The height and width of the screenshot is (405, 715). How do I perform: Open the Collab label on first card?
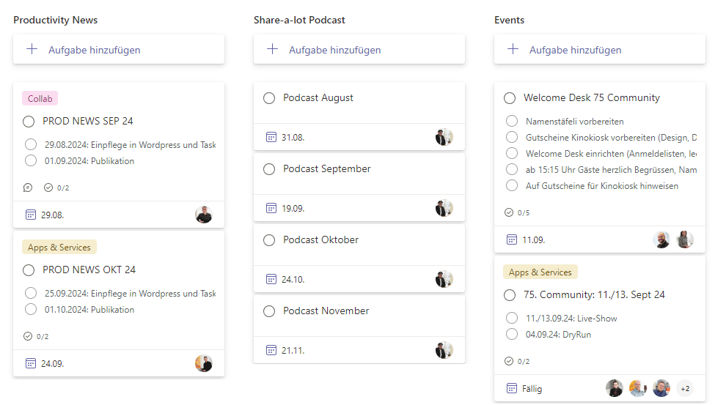40,99
